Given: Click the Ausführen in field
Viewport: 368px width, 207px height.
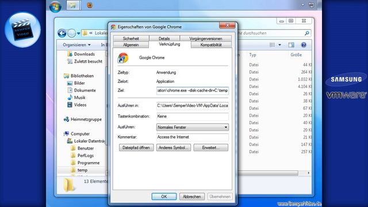Looking at the screenshot, I should pyautogui.click(x=193, y=106).
